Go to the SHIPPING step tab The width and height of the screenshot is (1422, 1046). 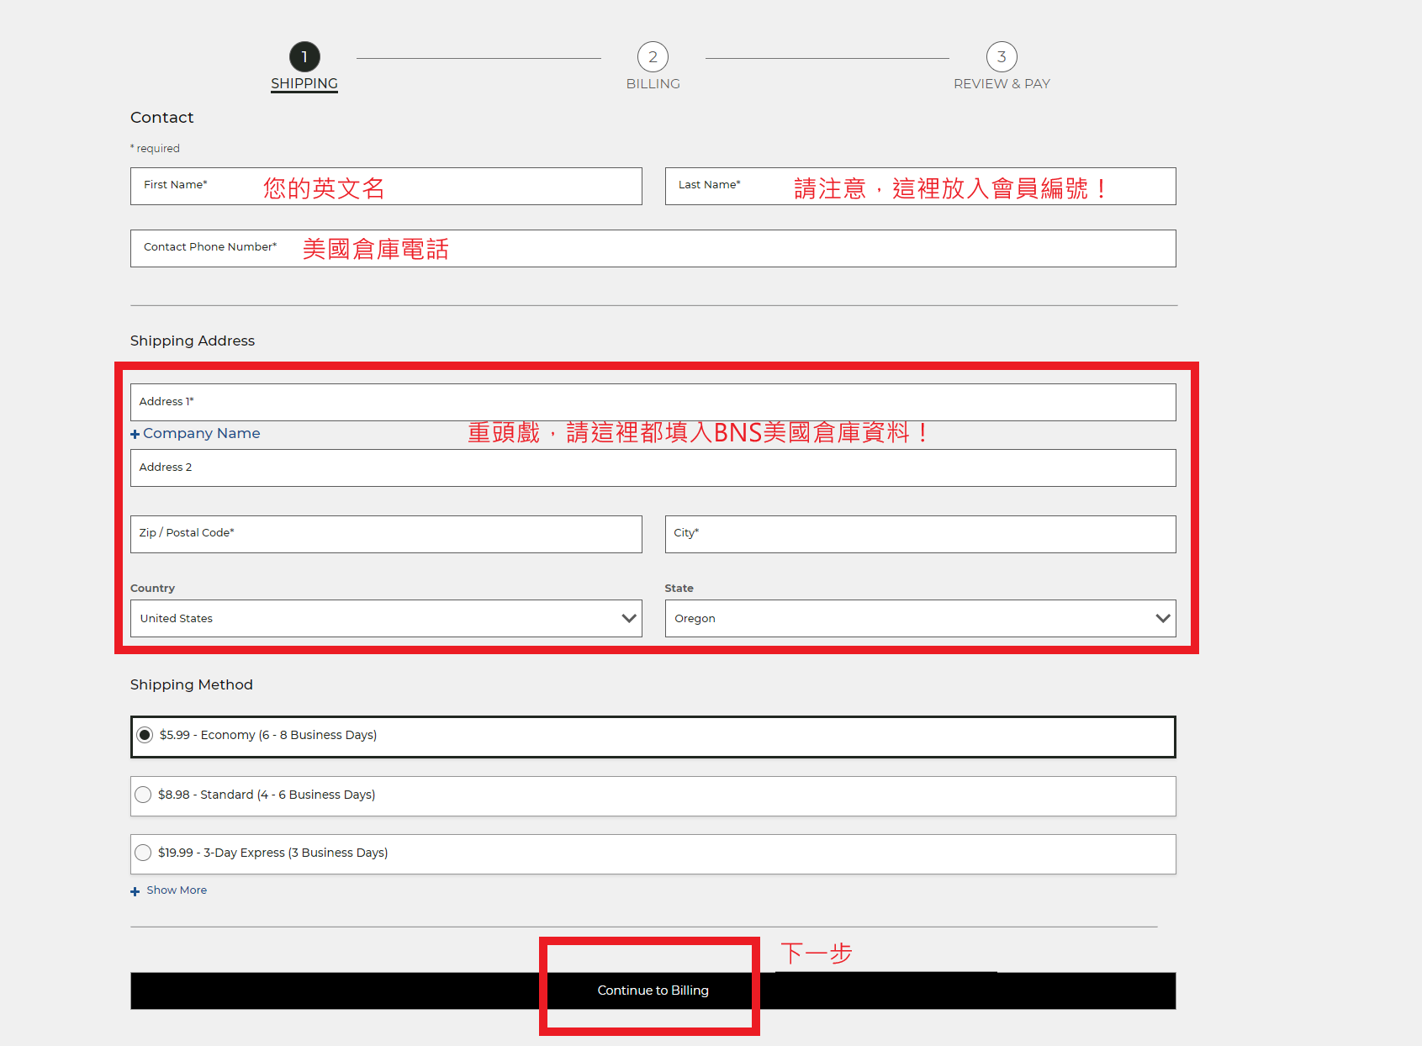304,84
